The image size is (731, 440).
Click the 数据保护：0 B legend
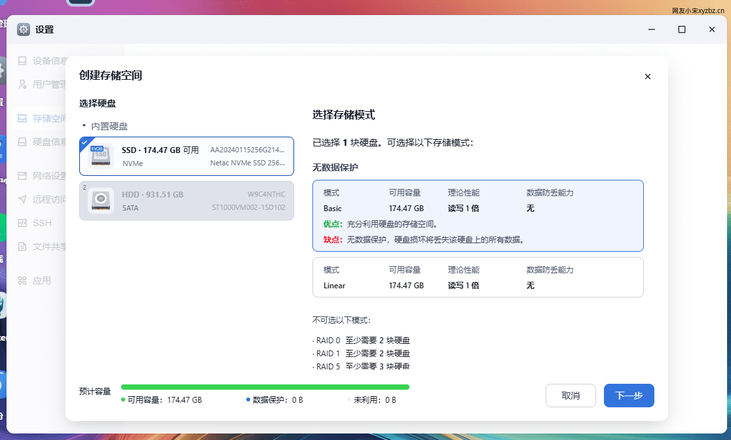(274, 400)
